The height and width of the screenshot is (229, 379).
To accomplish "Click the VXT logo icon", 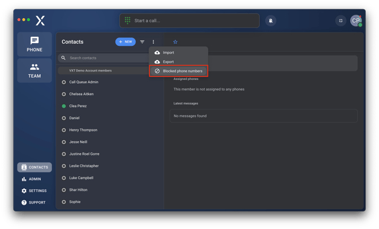I will [40, 20].
